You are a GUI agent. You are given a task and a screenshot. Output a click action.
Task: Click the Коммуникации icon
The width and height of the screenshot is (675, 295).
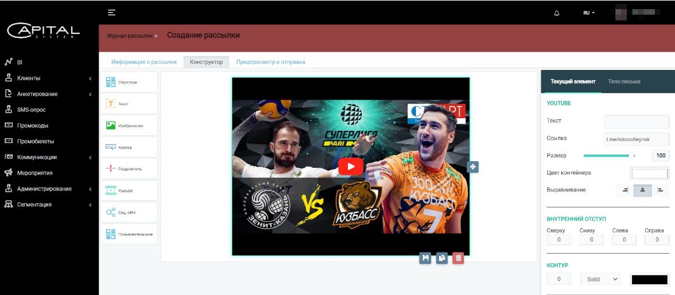[x=9, y=157]
